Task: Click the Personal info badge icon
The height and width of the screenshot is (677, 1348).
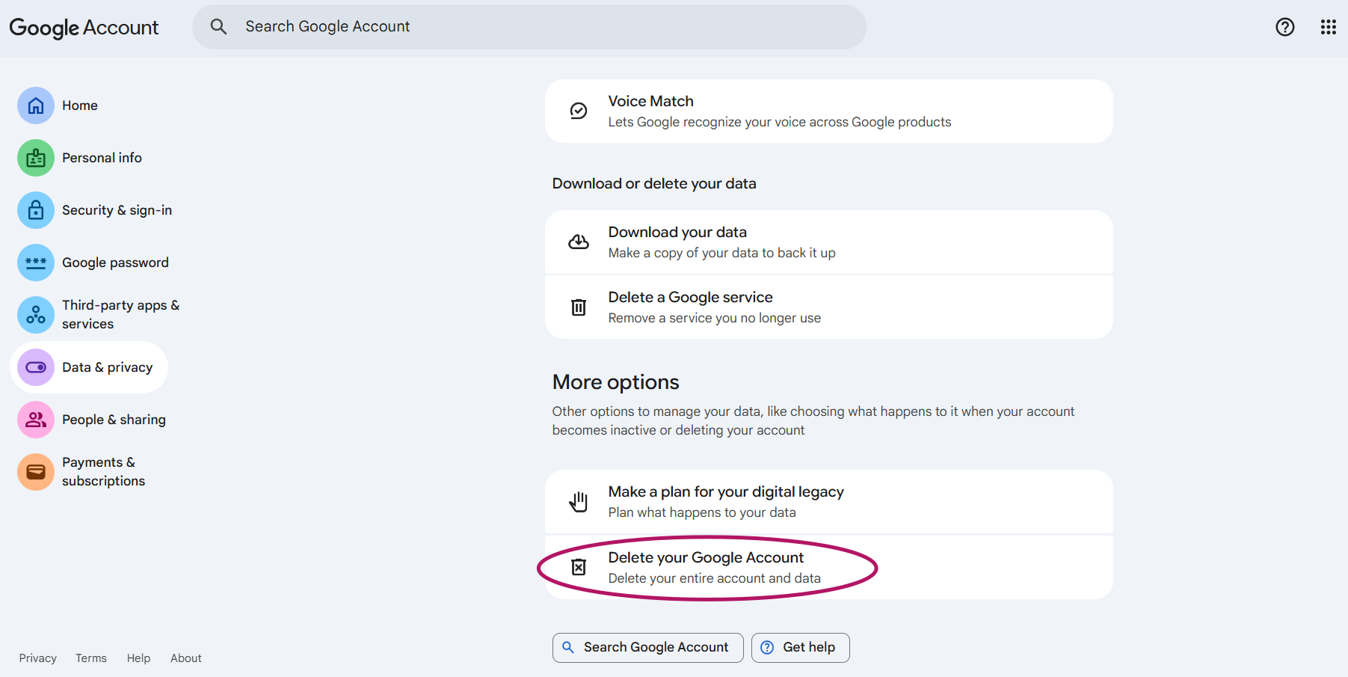Action: (35, 158)
